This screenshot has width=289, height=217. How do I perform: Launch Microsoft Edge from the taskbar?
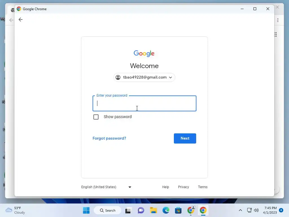coord(166,210)
